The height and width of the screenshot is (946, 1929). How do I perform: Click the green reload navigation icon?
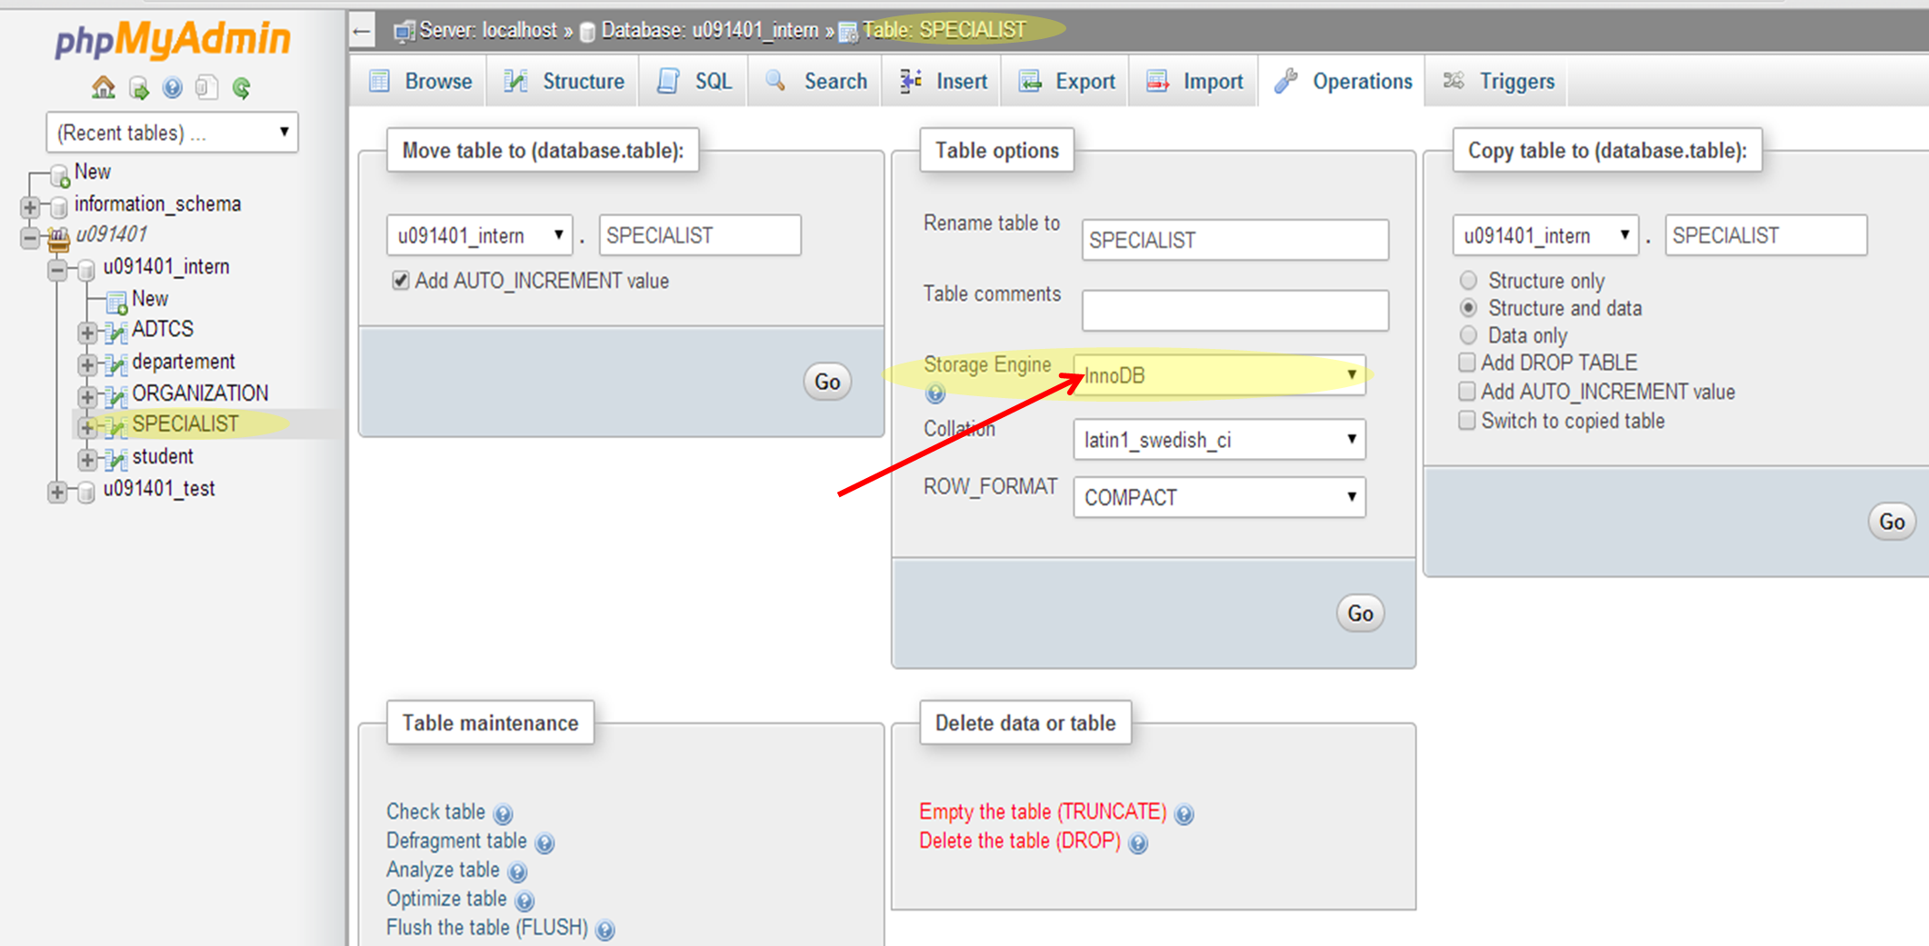pyautogui.click(x=241, y=88)
